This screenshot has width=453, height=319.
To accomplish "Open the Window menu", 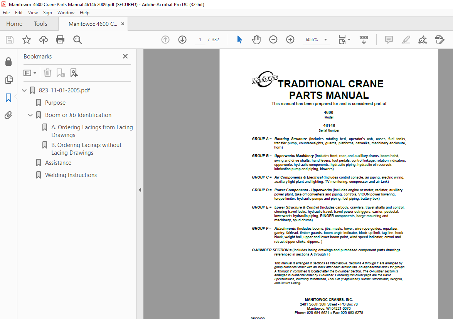I will [x=66, y=13].
